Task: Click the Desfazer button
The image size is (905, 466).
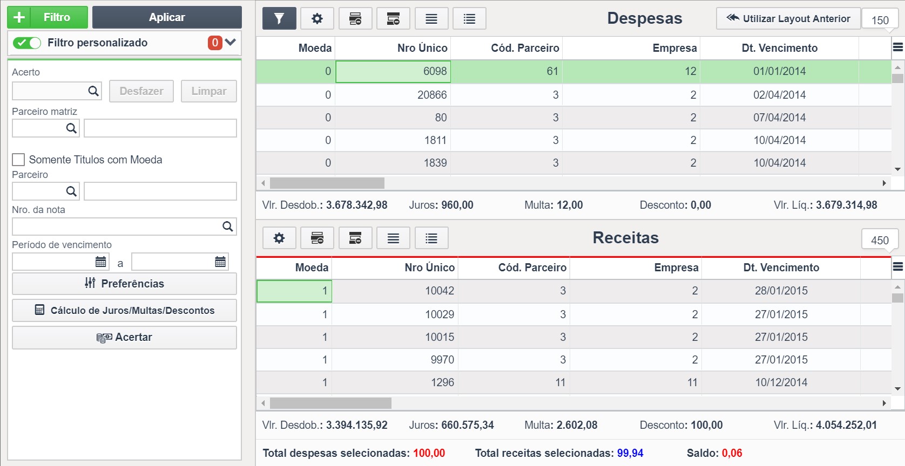Action: [141, 91]
